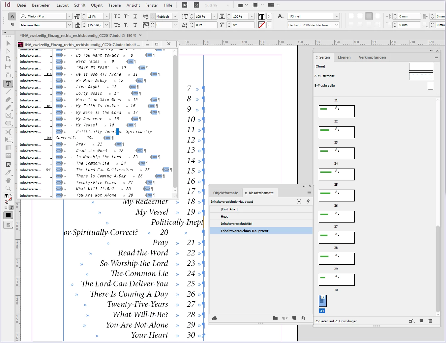Image resolution: width=446 pixels, height=343 pixels.
Task: Create new paragraph style group folder
Action: click(275, 318)
